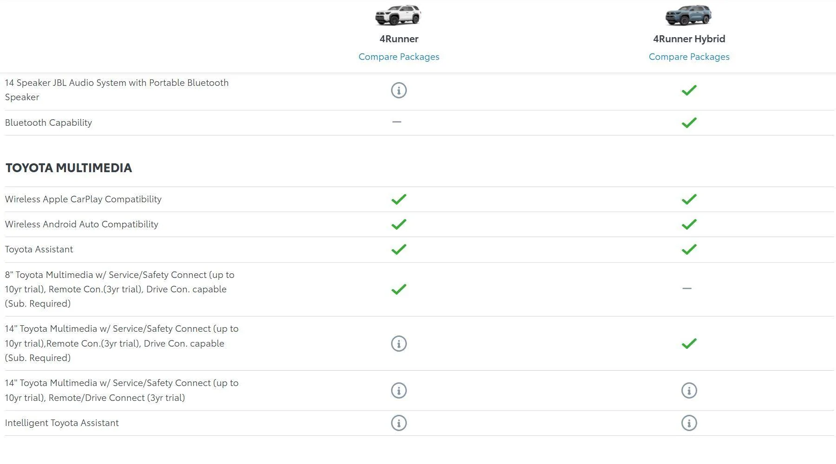Open Compare Packages for 4Runner Hybrid
Image resolution: width=836 pixels, height=464 pixels.
(x=689, y=57)
